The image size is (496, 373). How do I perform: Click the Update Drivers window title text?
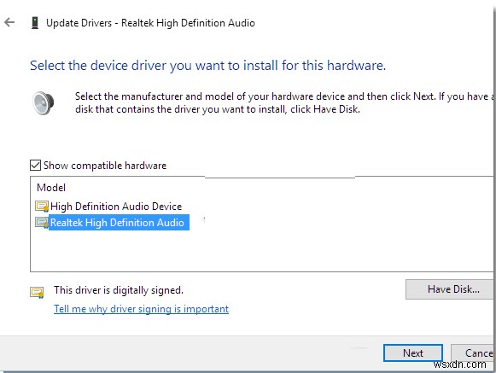(x=150, y=23)
